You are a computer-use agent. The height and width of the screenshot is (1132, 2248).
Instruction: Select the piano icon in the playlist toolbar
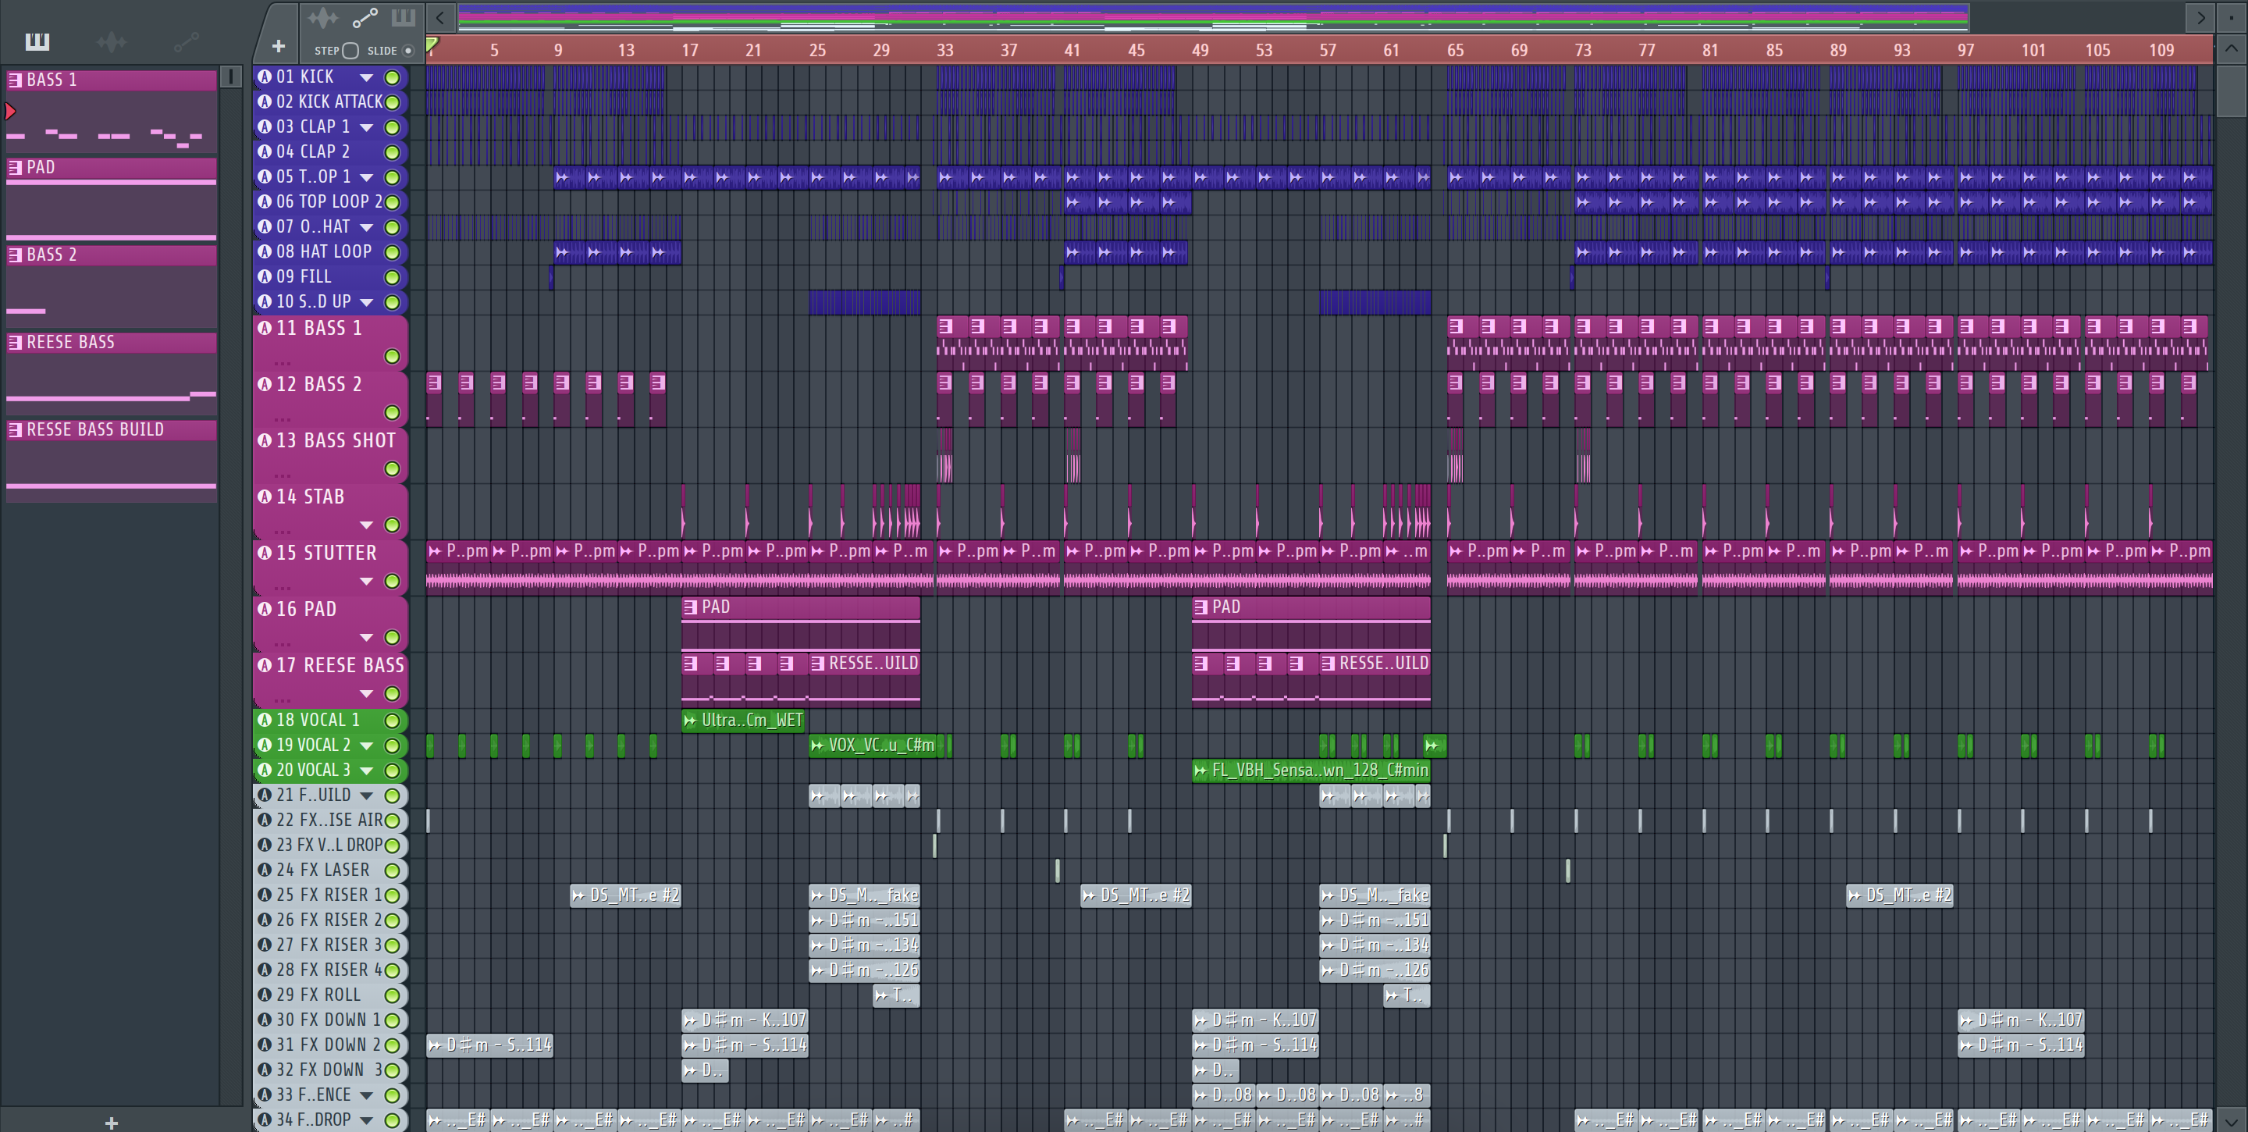coord(404,16)
